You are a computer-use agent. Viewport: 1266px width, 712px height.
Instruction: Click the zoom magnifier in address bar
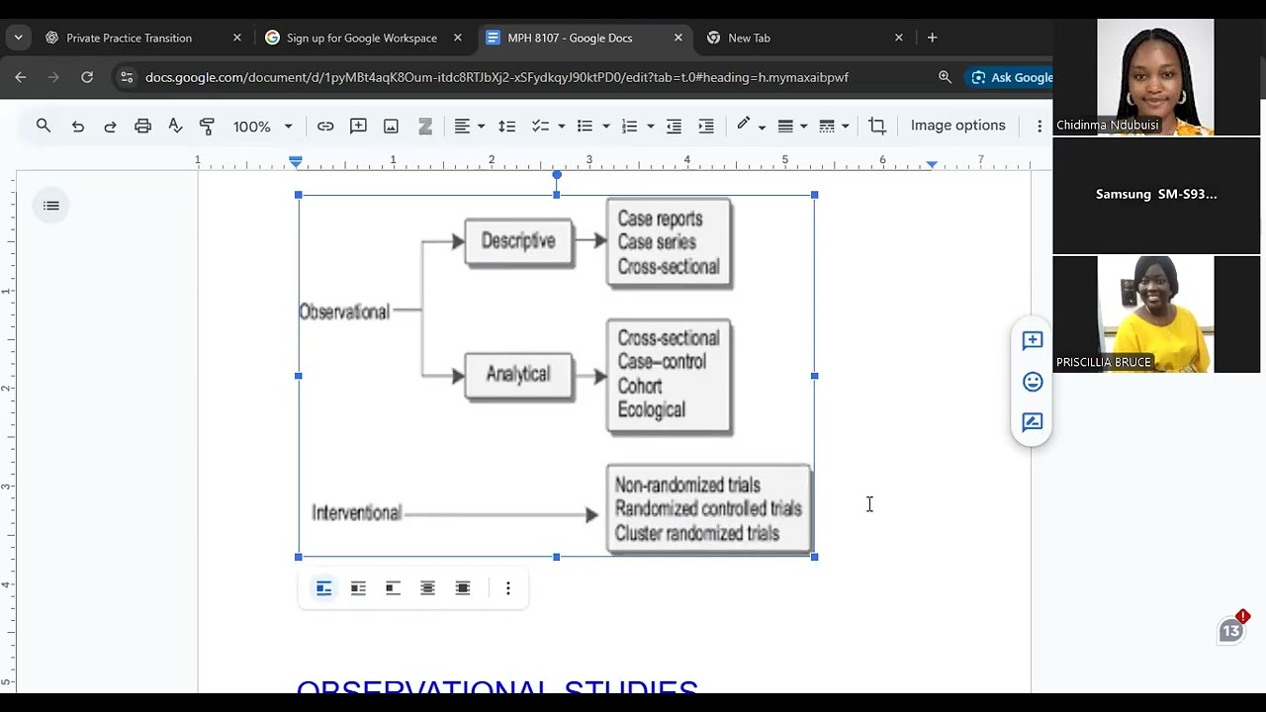tap(945, 77)
